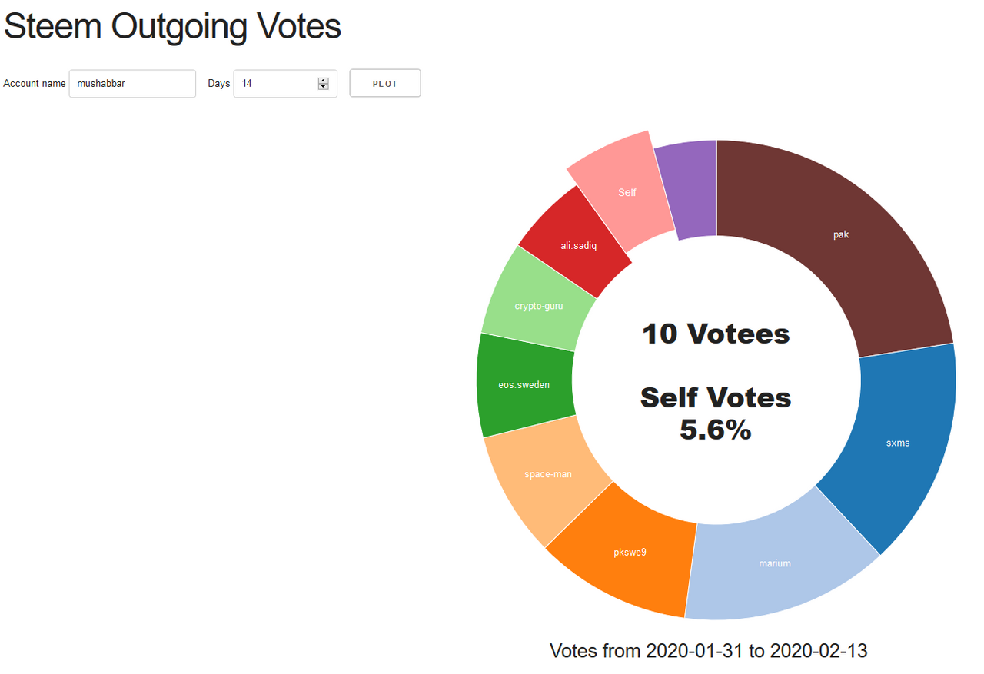The width and height of the screenshot is (984, 674).
Task: Select the light green crypto-guru slice
Action: (538, 306)
